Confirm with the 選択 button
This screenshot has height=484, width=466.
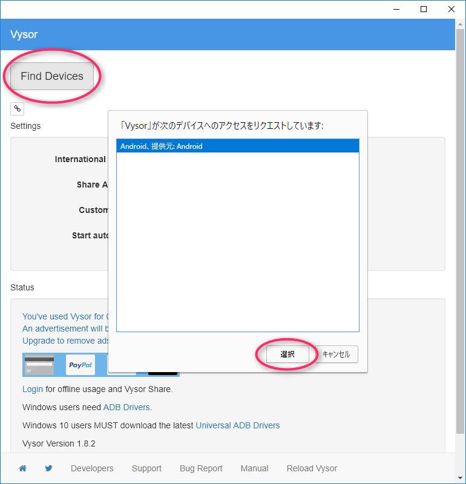(287, 354)
